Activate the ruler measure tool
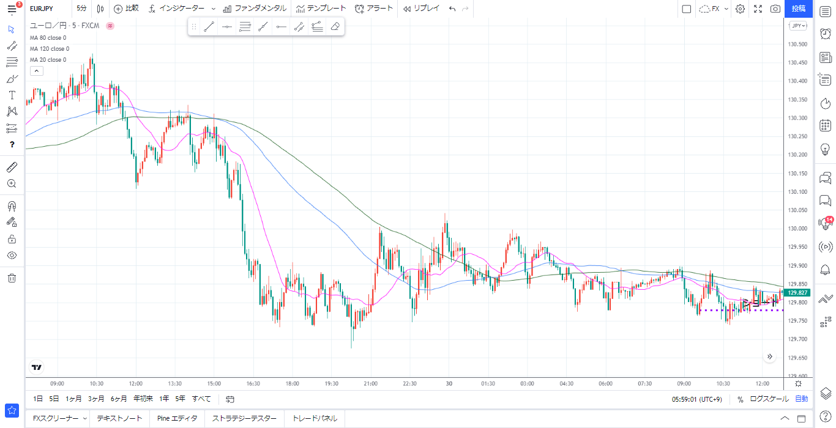Screen dimensions: 836x428 [12, 167]
